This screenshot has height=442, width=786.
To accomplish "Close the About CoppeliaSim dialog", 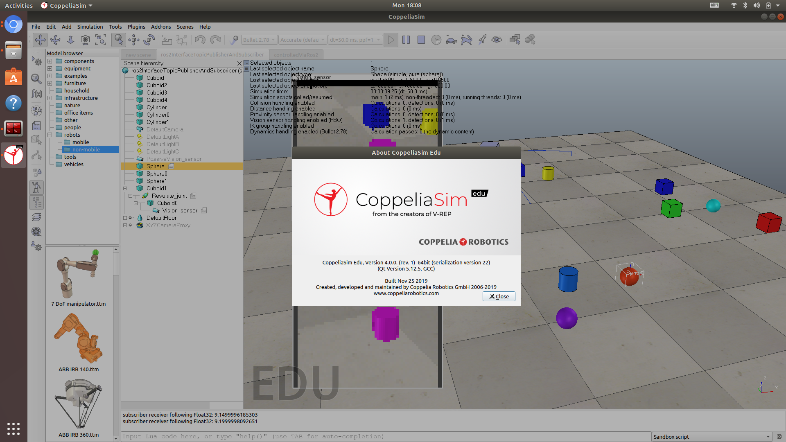I will coord(499,296).
